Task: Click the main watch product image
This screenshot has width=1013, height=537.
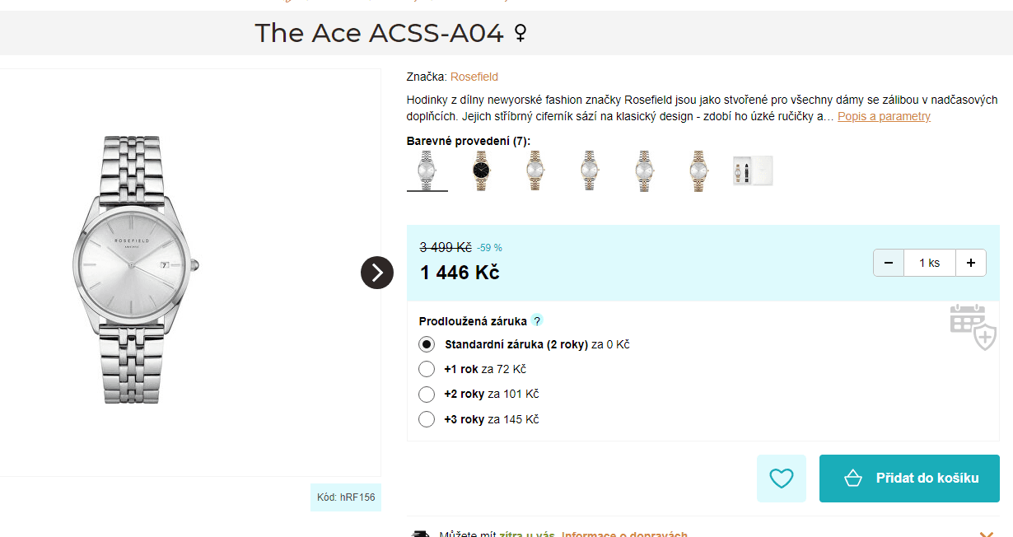Action: [136, 268]
